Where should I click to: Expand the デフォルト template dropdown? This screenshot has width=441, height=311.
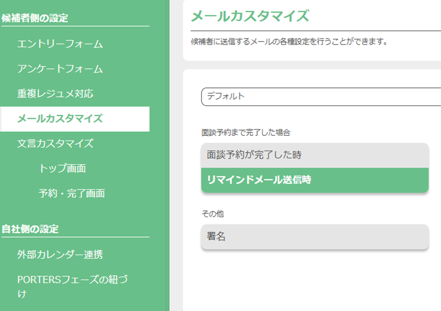tap(321, 96)
